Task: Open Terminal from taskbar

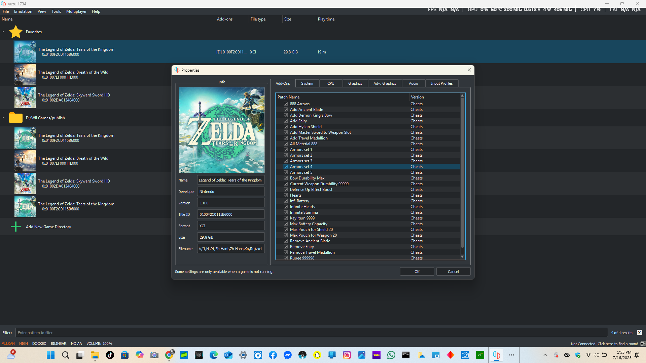Action: [x=406, y=355]
